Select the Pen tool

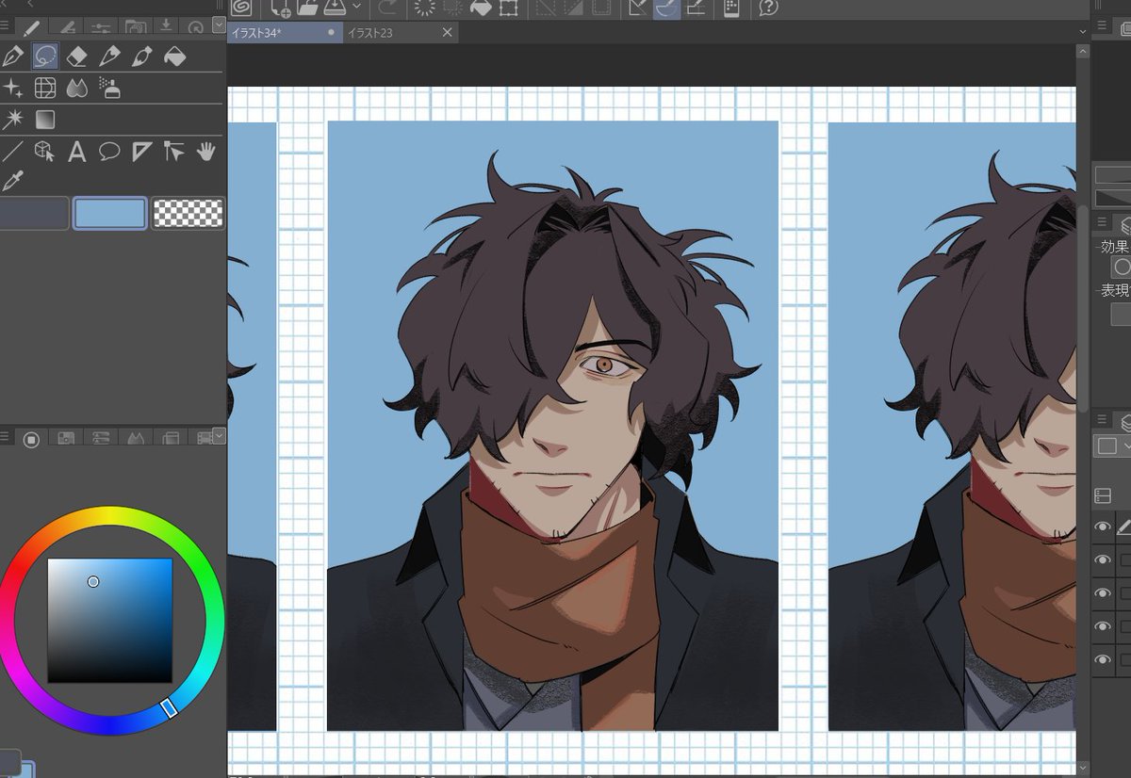[x=12, y=57]
